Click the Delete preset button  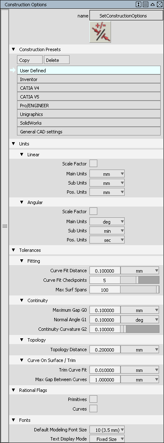coord(57,60)
